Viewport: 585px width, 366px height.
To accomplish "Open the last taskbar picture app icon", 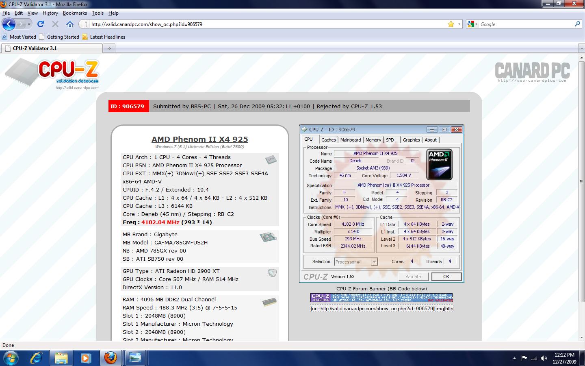I will point(135,358).
